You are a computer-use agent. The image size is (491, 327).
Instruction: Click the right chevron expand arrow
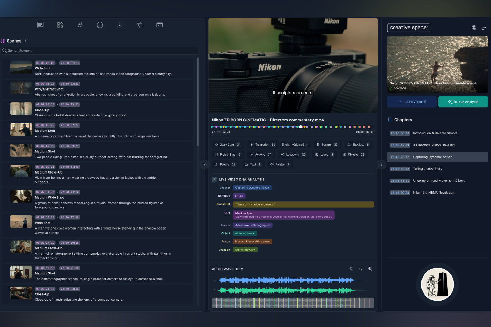point(381,165)
